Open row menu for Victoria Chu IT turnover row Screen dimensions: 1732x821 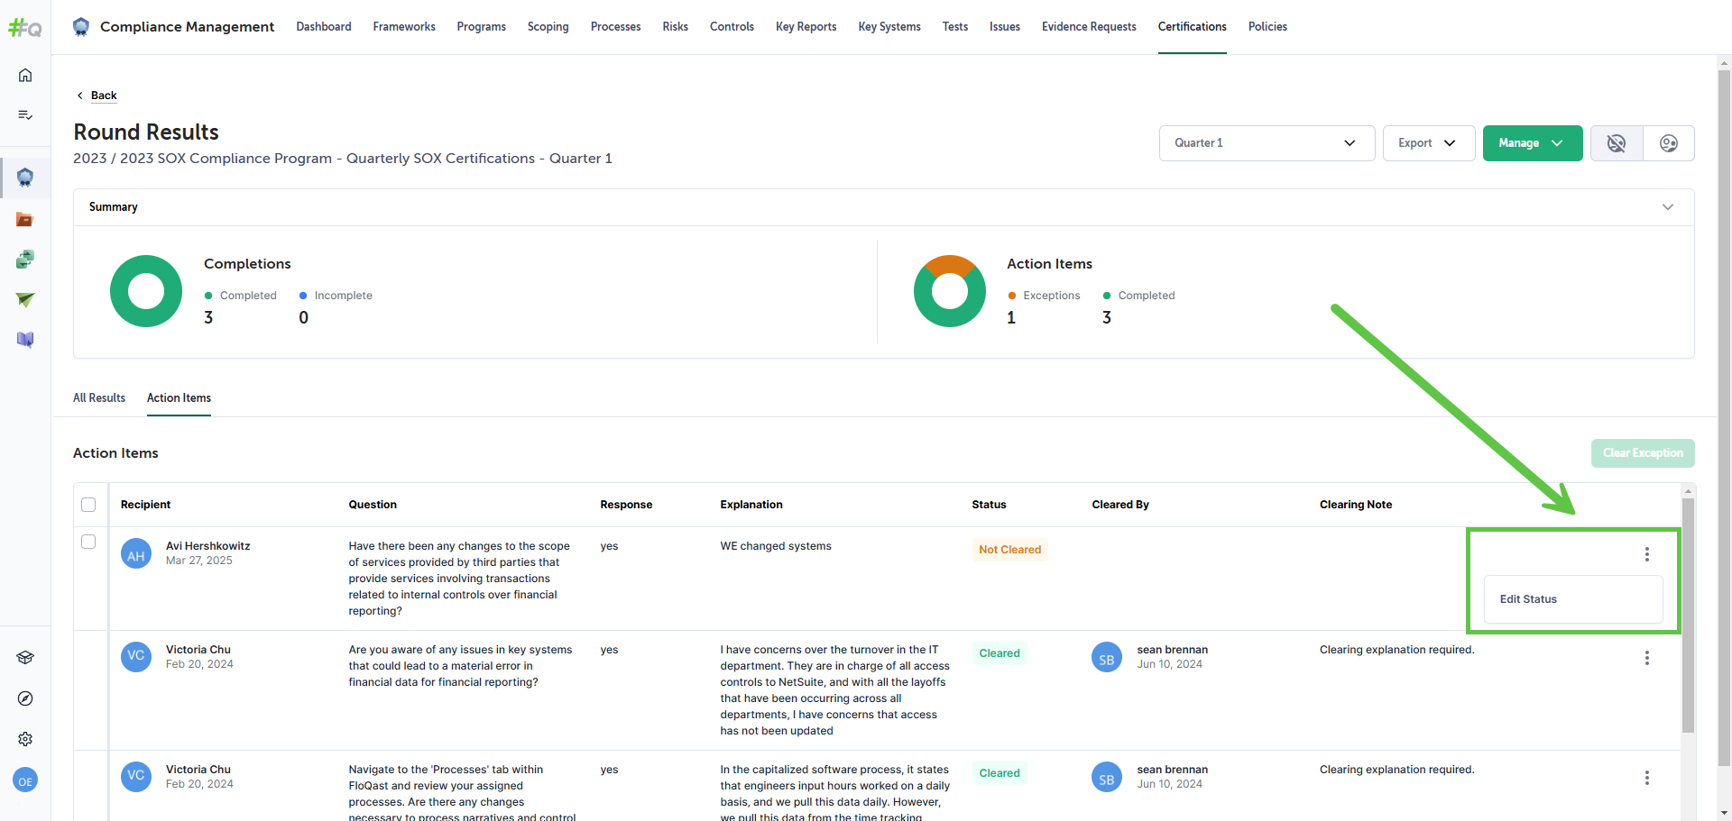[1647, 658]
